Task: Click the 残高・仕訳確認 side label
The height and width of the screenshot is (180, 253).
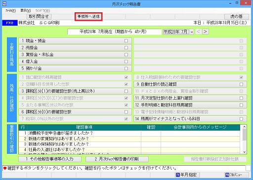Action: click(x=12, y=98)
